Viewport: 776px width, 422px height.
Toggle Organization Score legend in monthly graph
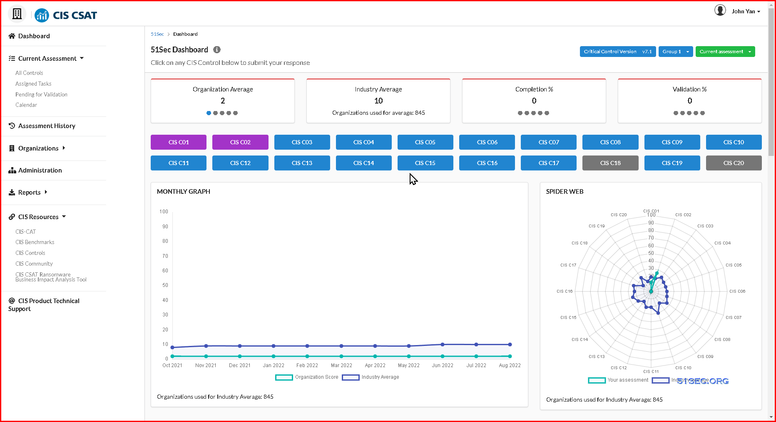tap(307, 377)
